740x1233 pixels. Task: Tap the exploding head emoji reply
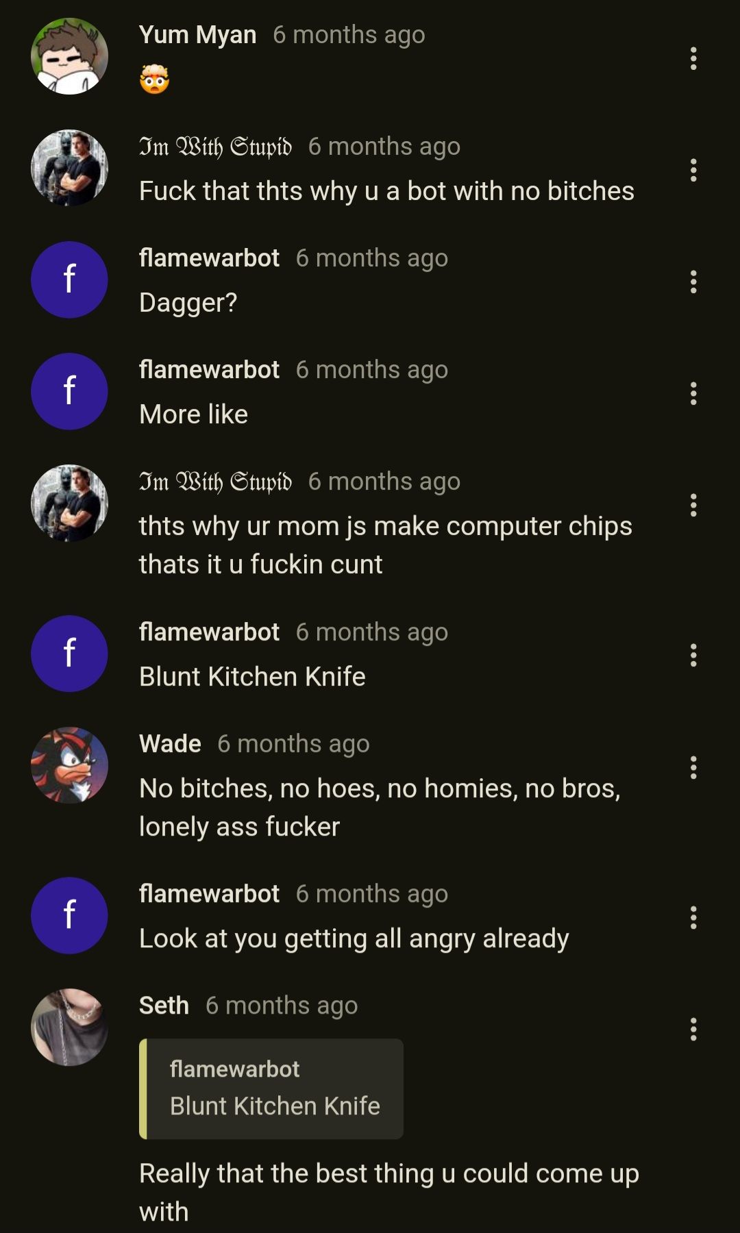[x=154, y=79]
